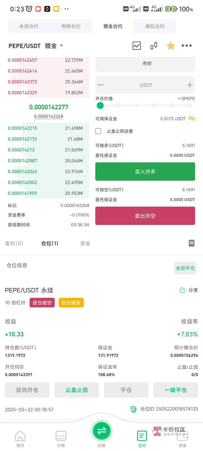Increase amount with the plus stepper

[x=189, y=85]
